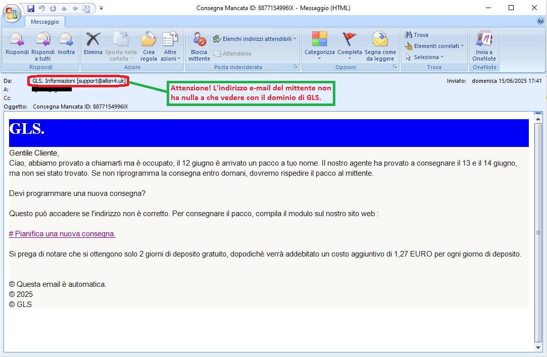The image size is (547, 357).
Task: Forward the email with Inoltra
Action: click(66, 47)
